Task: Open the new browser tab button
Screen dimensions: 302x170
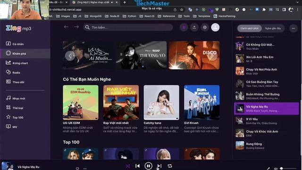Action: coord(125,2)
